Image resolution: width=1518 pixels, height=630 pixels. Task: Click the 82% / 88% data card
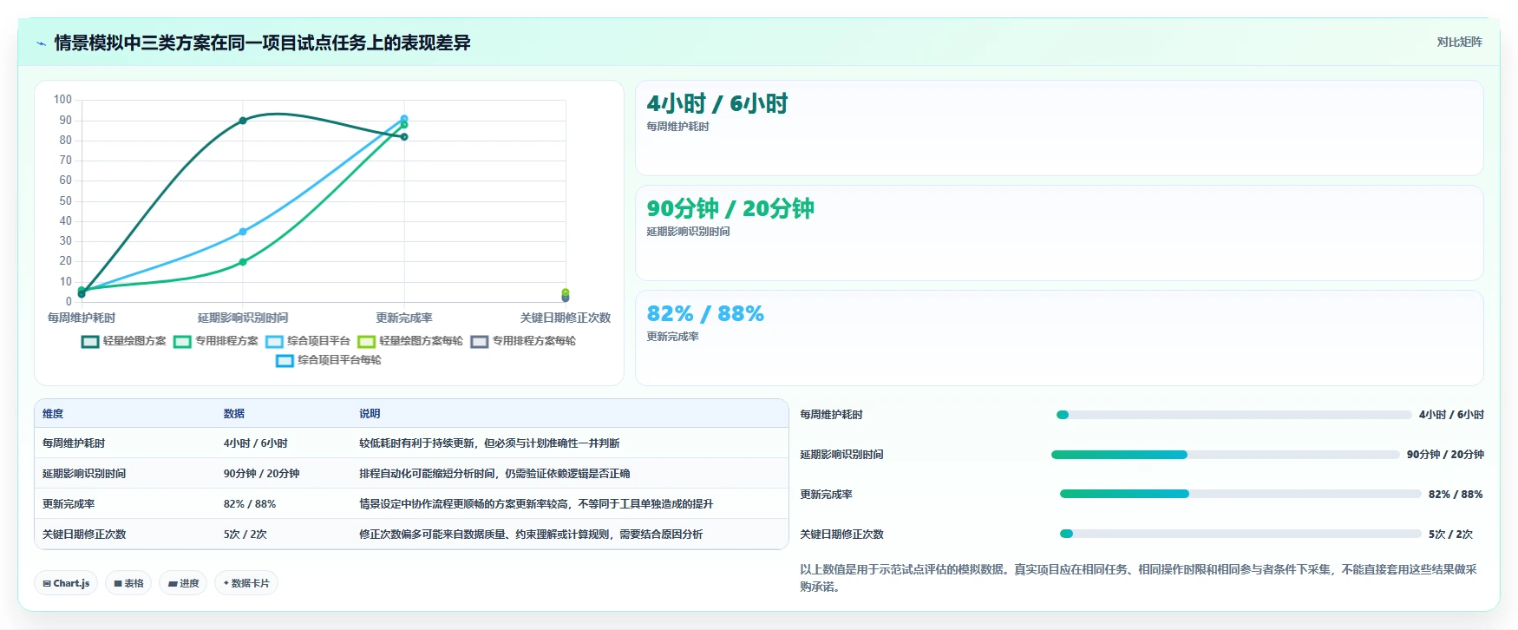pyautogui.click(x=1059, y=338)
